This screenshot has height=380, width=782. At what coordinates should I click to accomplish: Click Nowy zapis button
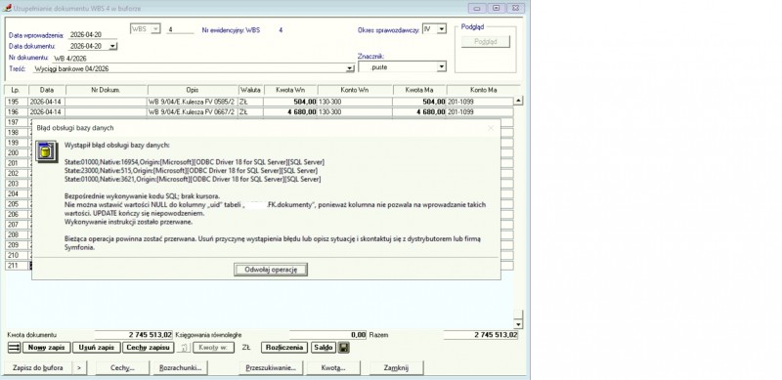pyautogui.click(x=46, y=348)
